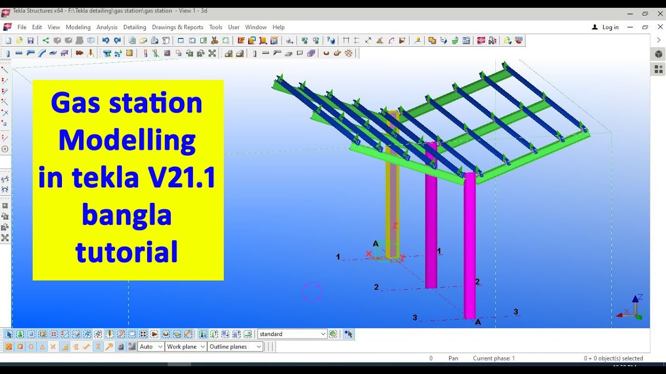This screenshot has width=666, height=374.
Task: Save the model with the floppy disk icon
Action: tap(31, 41)
